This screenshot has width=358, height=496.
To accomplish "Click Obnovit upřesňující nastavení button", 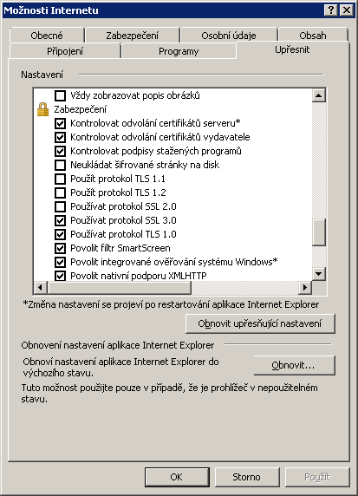I will point(260,323).
